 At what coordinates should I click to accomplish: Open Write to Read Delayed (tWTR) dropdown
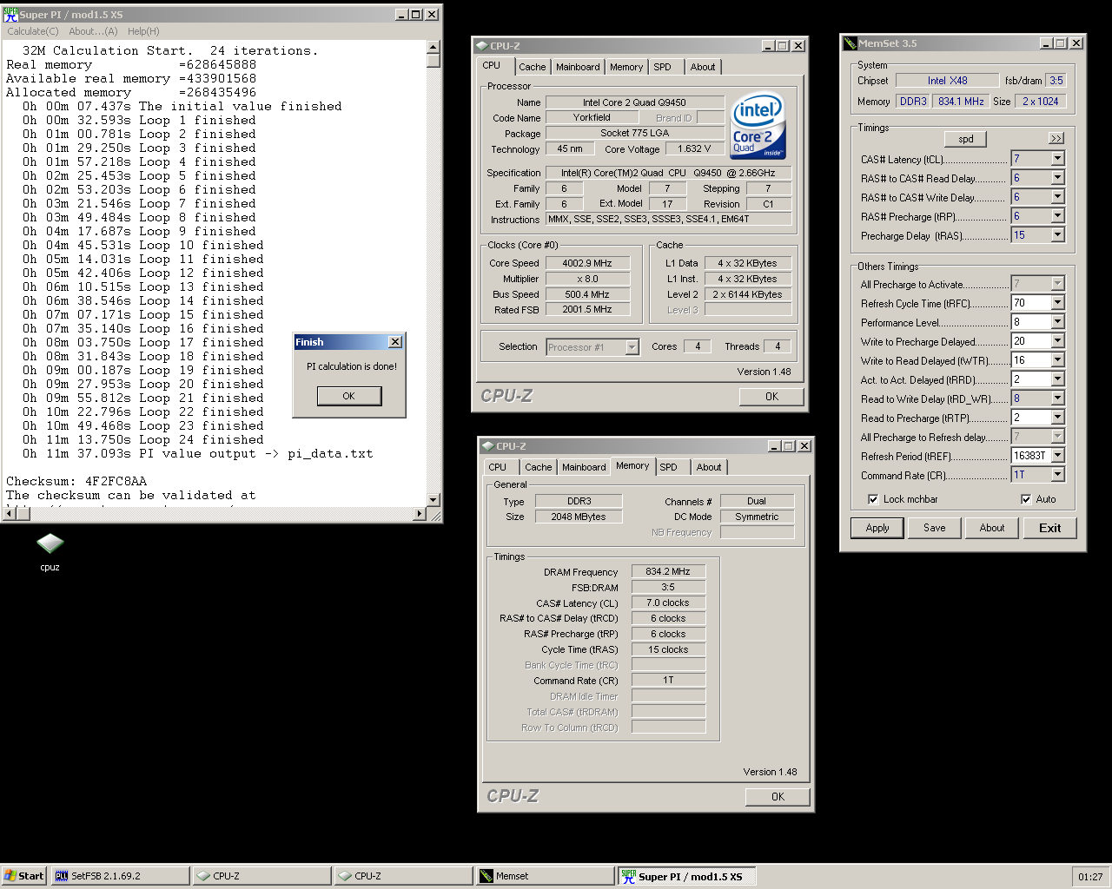click(x=1057, y=360)
